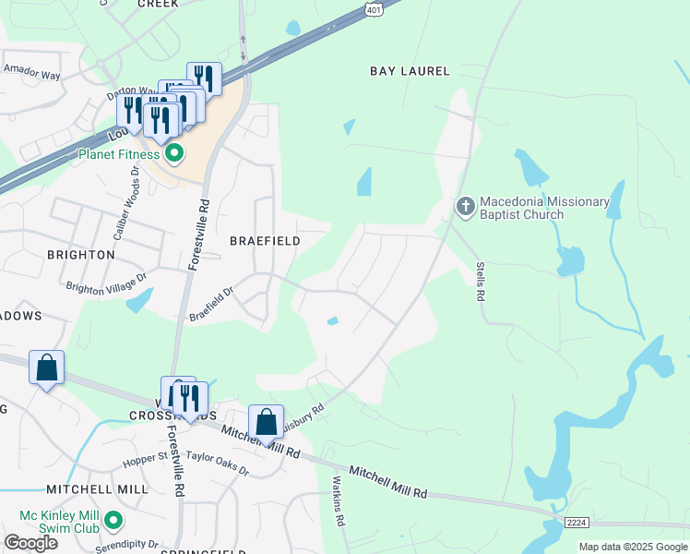Open the leftmost restaurant marker near Darton Way
This screenshot has width=690, height=554.
tap(128, 114)
